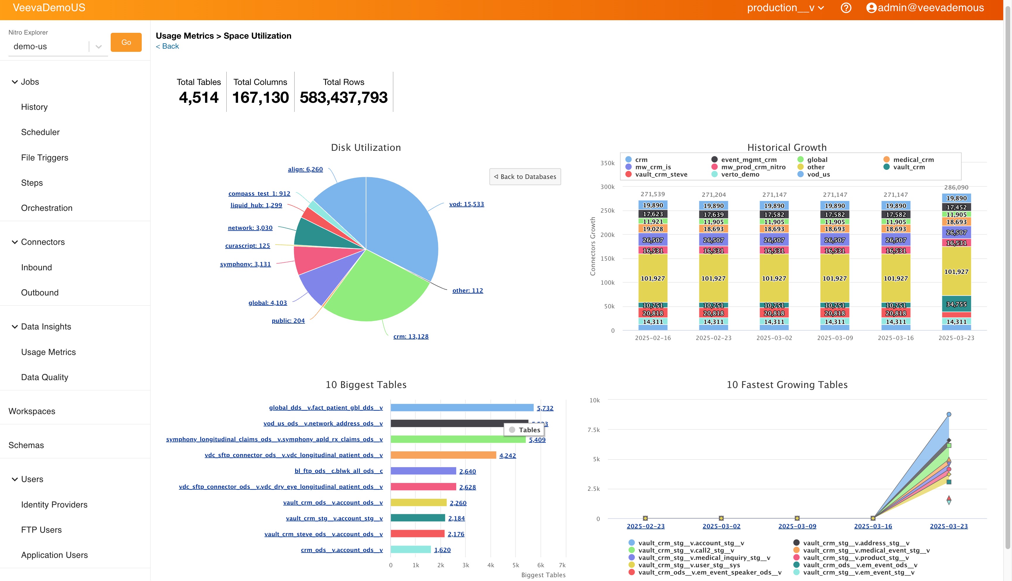
Task: Toggle the vault_crm legend dot
Action: pyautogui.click(x=886, y=167)
